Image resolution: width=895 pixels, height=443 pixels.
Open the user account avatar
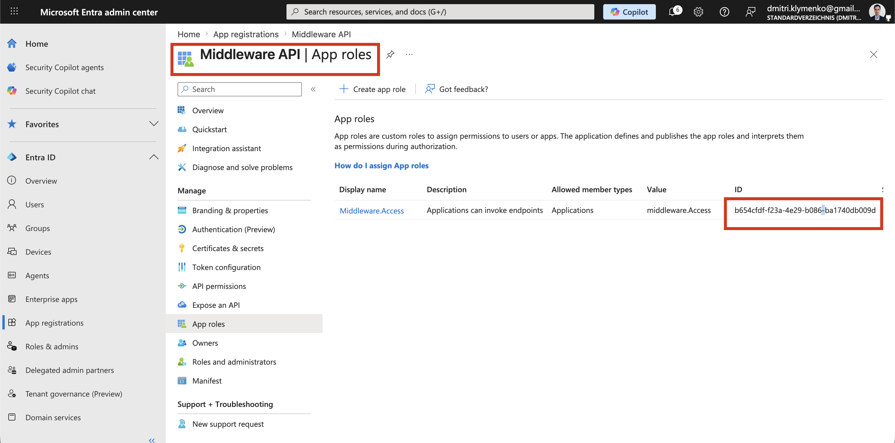[x=877, y=12]
